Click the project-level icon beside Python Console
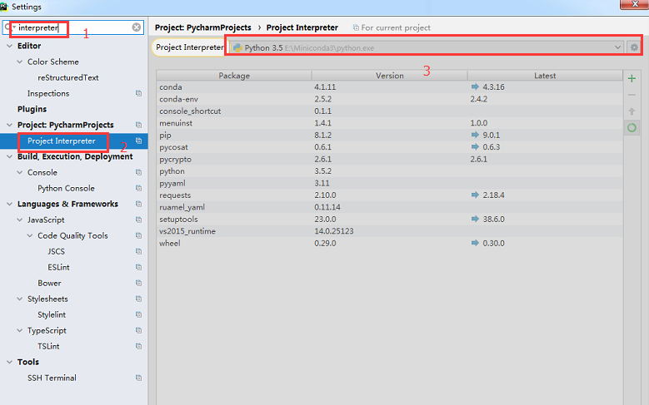The height and width of the screenshot is (405, 649). 138,188
